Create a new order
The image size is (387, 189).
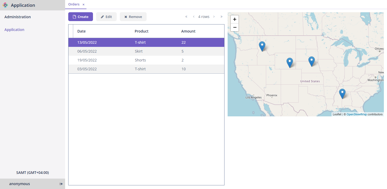(x=80, y=17)
